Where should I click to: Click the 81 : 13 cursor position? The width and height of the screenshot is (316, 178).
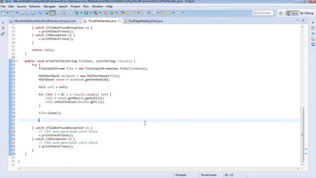[229, 175]
